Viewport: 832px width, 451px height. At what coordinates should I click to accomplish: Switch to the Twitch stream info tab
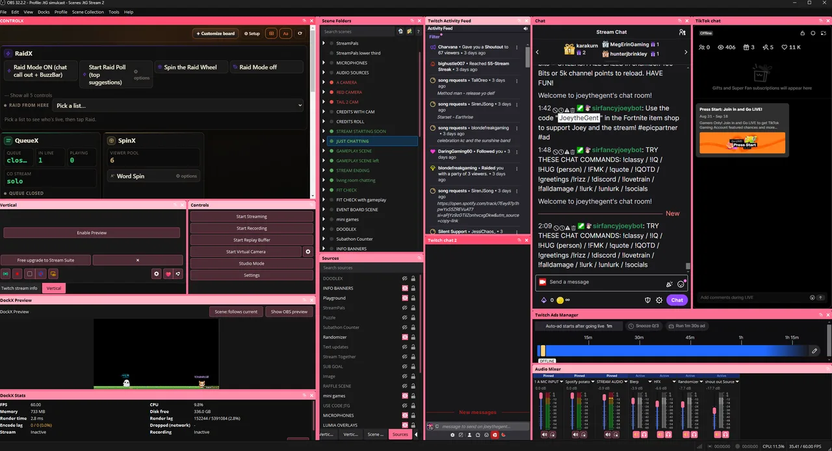click(x=19, y=288)
